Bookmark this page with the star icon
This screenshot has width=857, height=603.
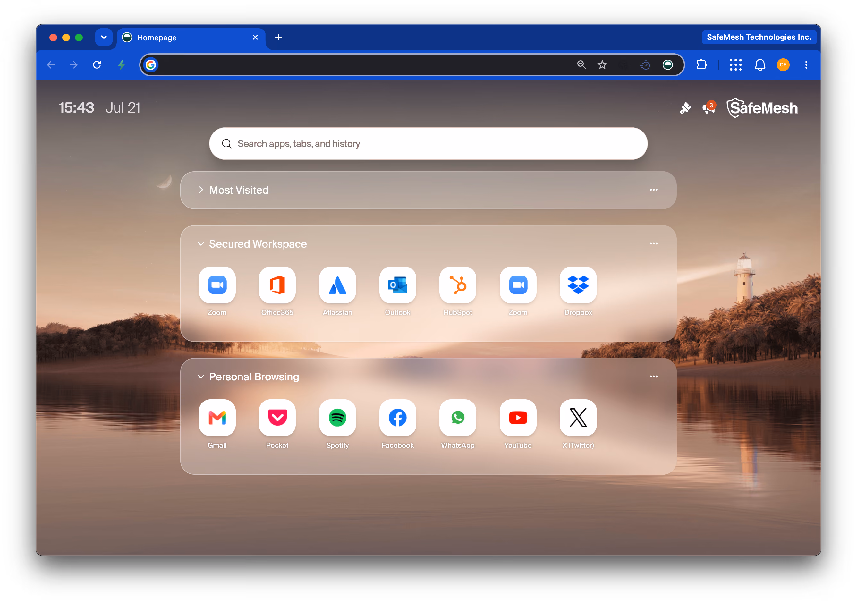602,65
